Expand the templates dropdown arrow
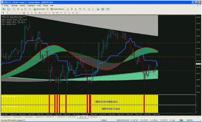Viewport: 202px width, 122px height. coord(109,9)
